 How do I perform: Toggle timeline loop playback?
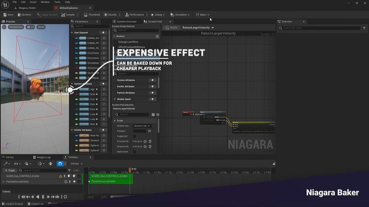point(65,197)
